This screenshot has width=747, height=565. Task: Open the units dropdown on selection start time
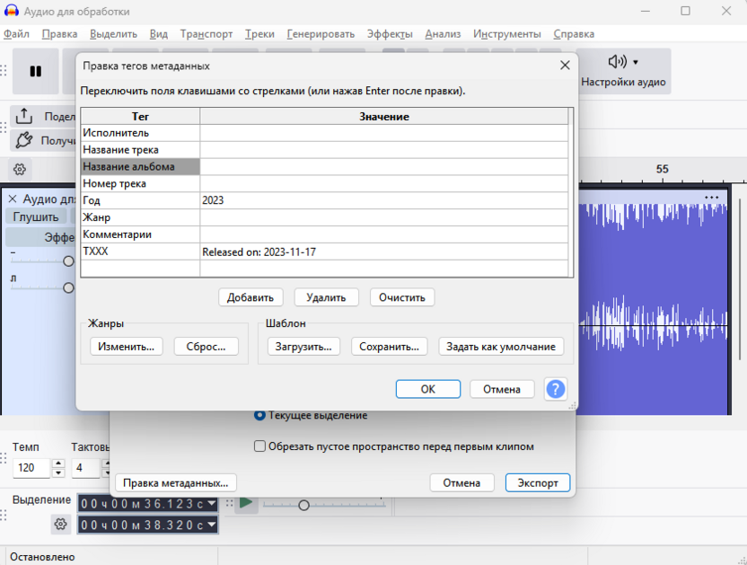(x=211, y=504)
